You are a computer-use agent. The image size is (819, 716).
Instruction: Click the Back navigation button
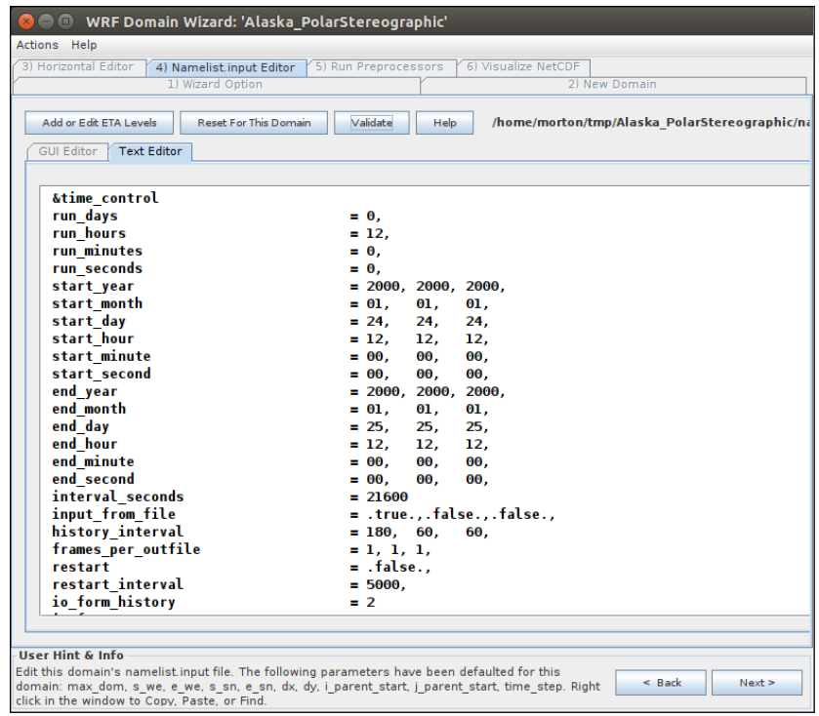pos(660,683)
